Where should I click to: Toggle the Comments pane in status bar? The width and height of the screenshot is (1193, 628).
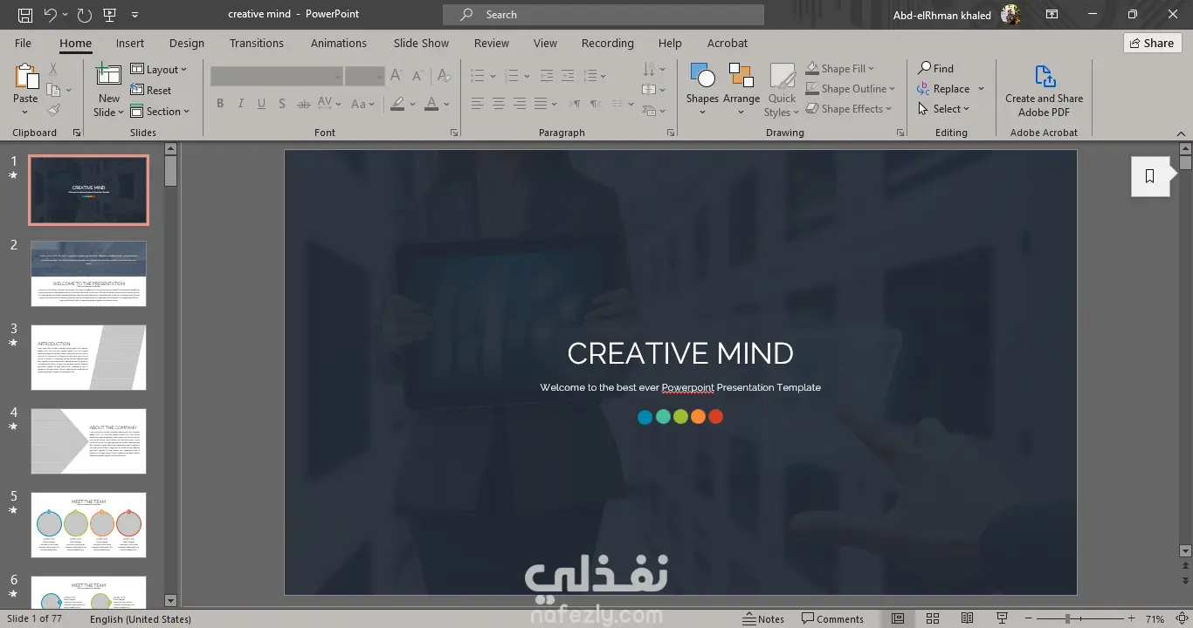[x=833, y=619]
